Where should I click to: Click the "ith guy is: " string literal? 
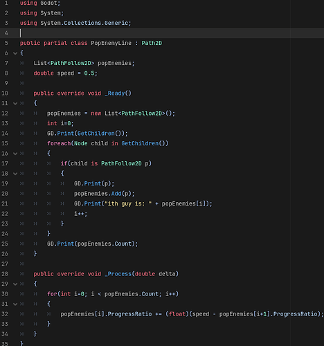pos(128,203)
